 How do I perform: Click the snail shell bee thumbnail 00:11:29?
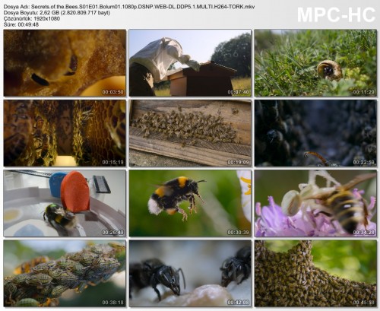[x=315, y=63]
